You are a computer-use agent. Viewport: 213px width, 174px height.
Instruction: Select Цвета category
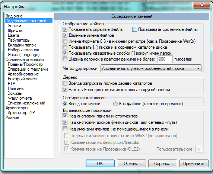pyautogui.click(x=13, y=35)
